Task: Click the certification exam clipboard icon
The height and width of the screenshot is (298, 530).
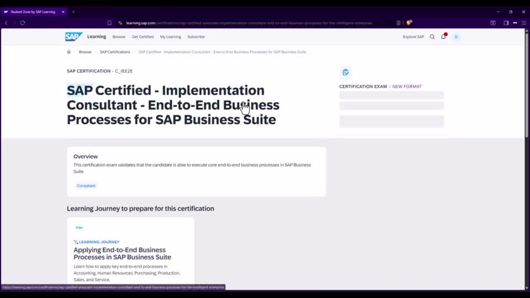Action: pos(345,72)
